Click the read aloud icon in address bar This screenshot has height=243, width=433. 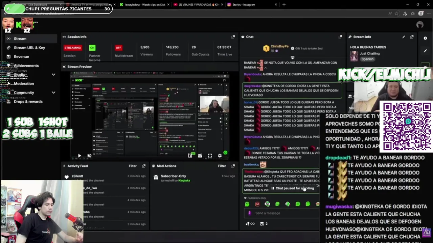(390, 13)
